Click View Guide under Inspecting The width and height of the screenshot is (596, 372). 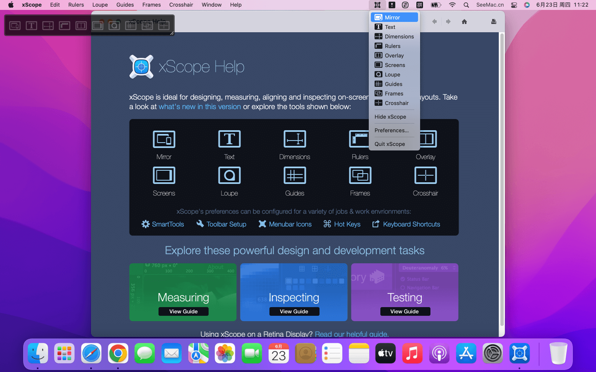tap(294, 312)
